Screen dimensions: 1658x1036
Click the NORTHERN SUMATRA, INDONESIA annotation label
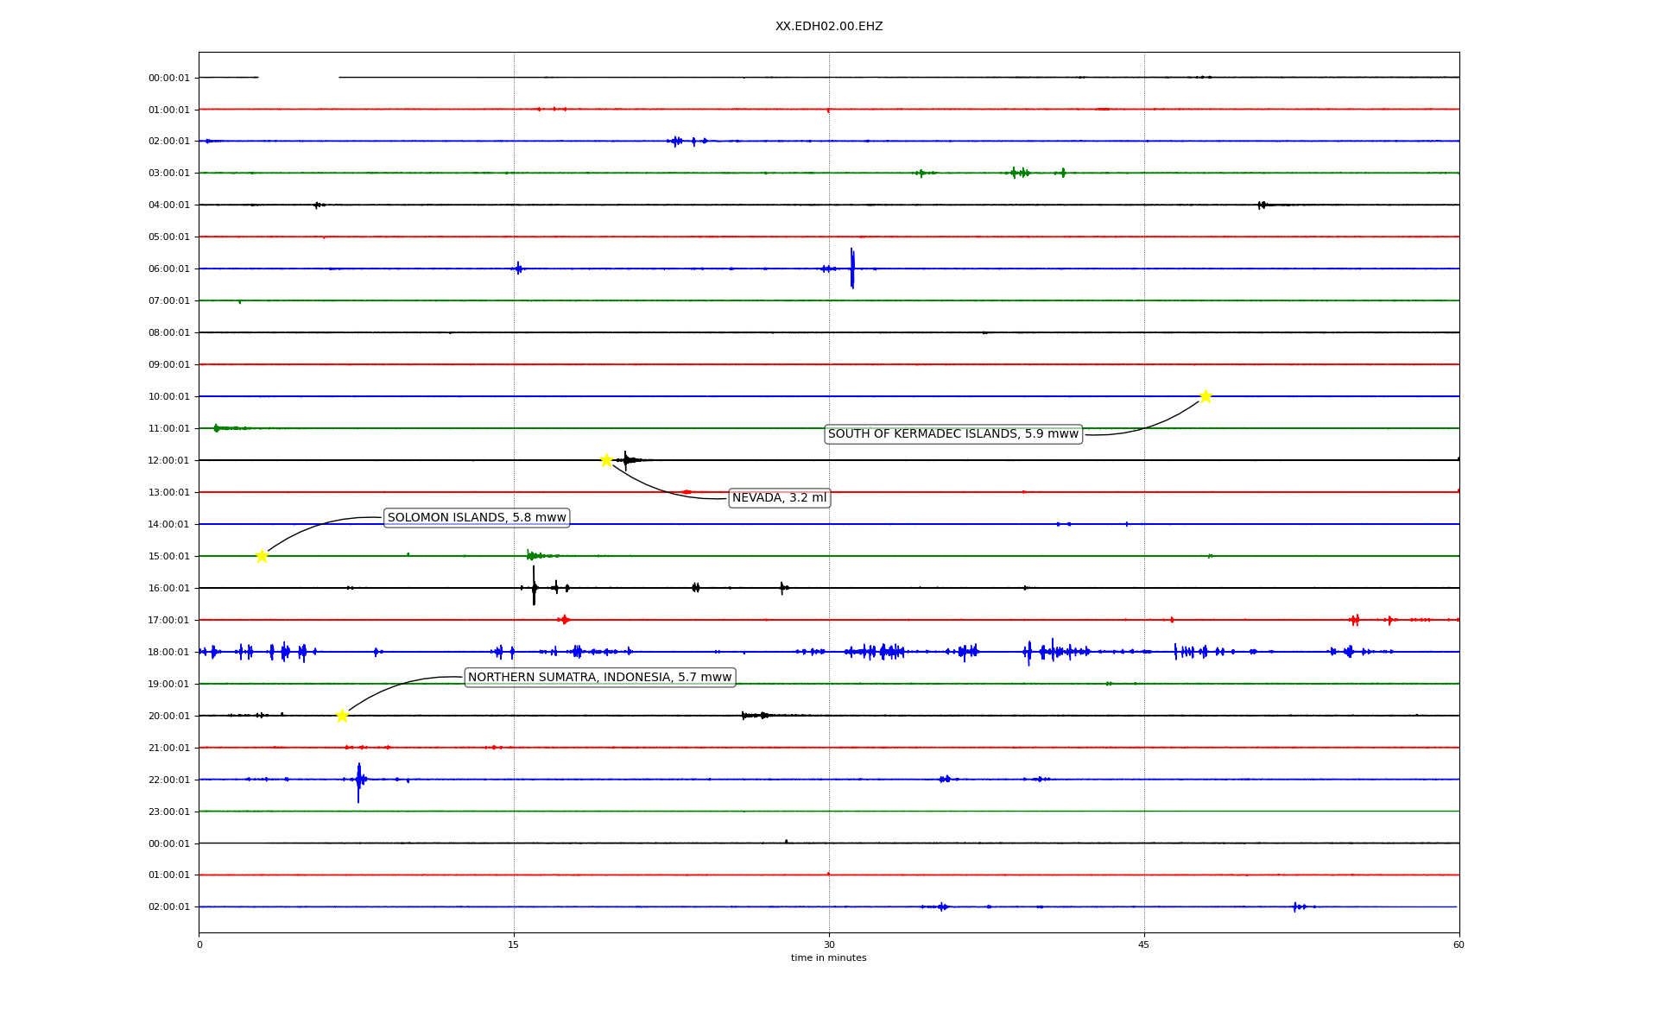[x=599, y=678]
